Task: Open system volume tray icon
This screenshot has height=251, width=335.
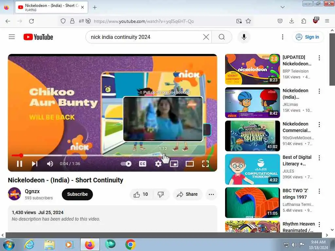Action: [294, 245]
